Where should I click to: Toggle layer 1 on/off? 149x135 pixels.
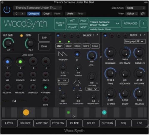(7, 62)
